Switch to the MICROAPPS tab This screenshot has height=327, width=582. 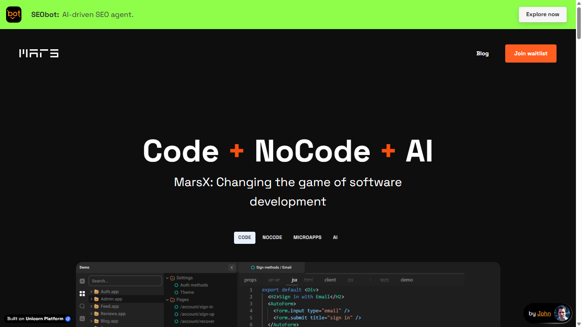point(308,237)
